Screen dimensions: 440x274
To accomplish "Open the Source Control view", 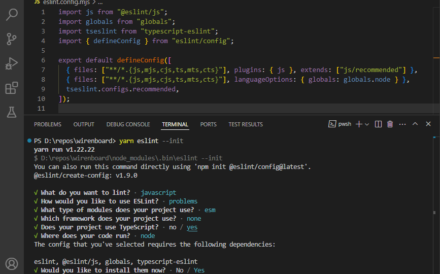I will [12, 39].
